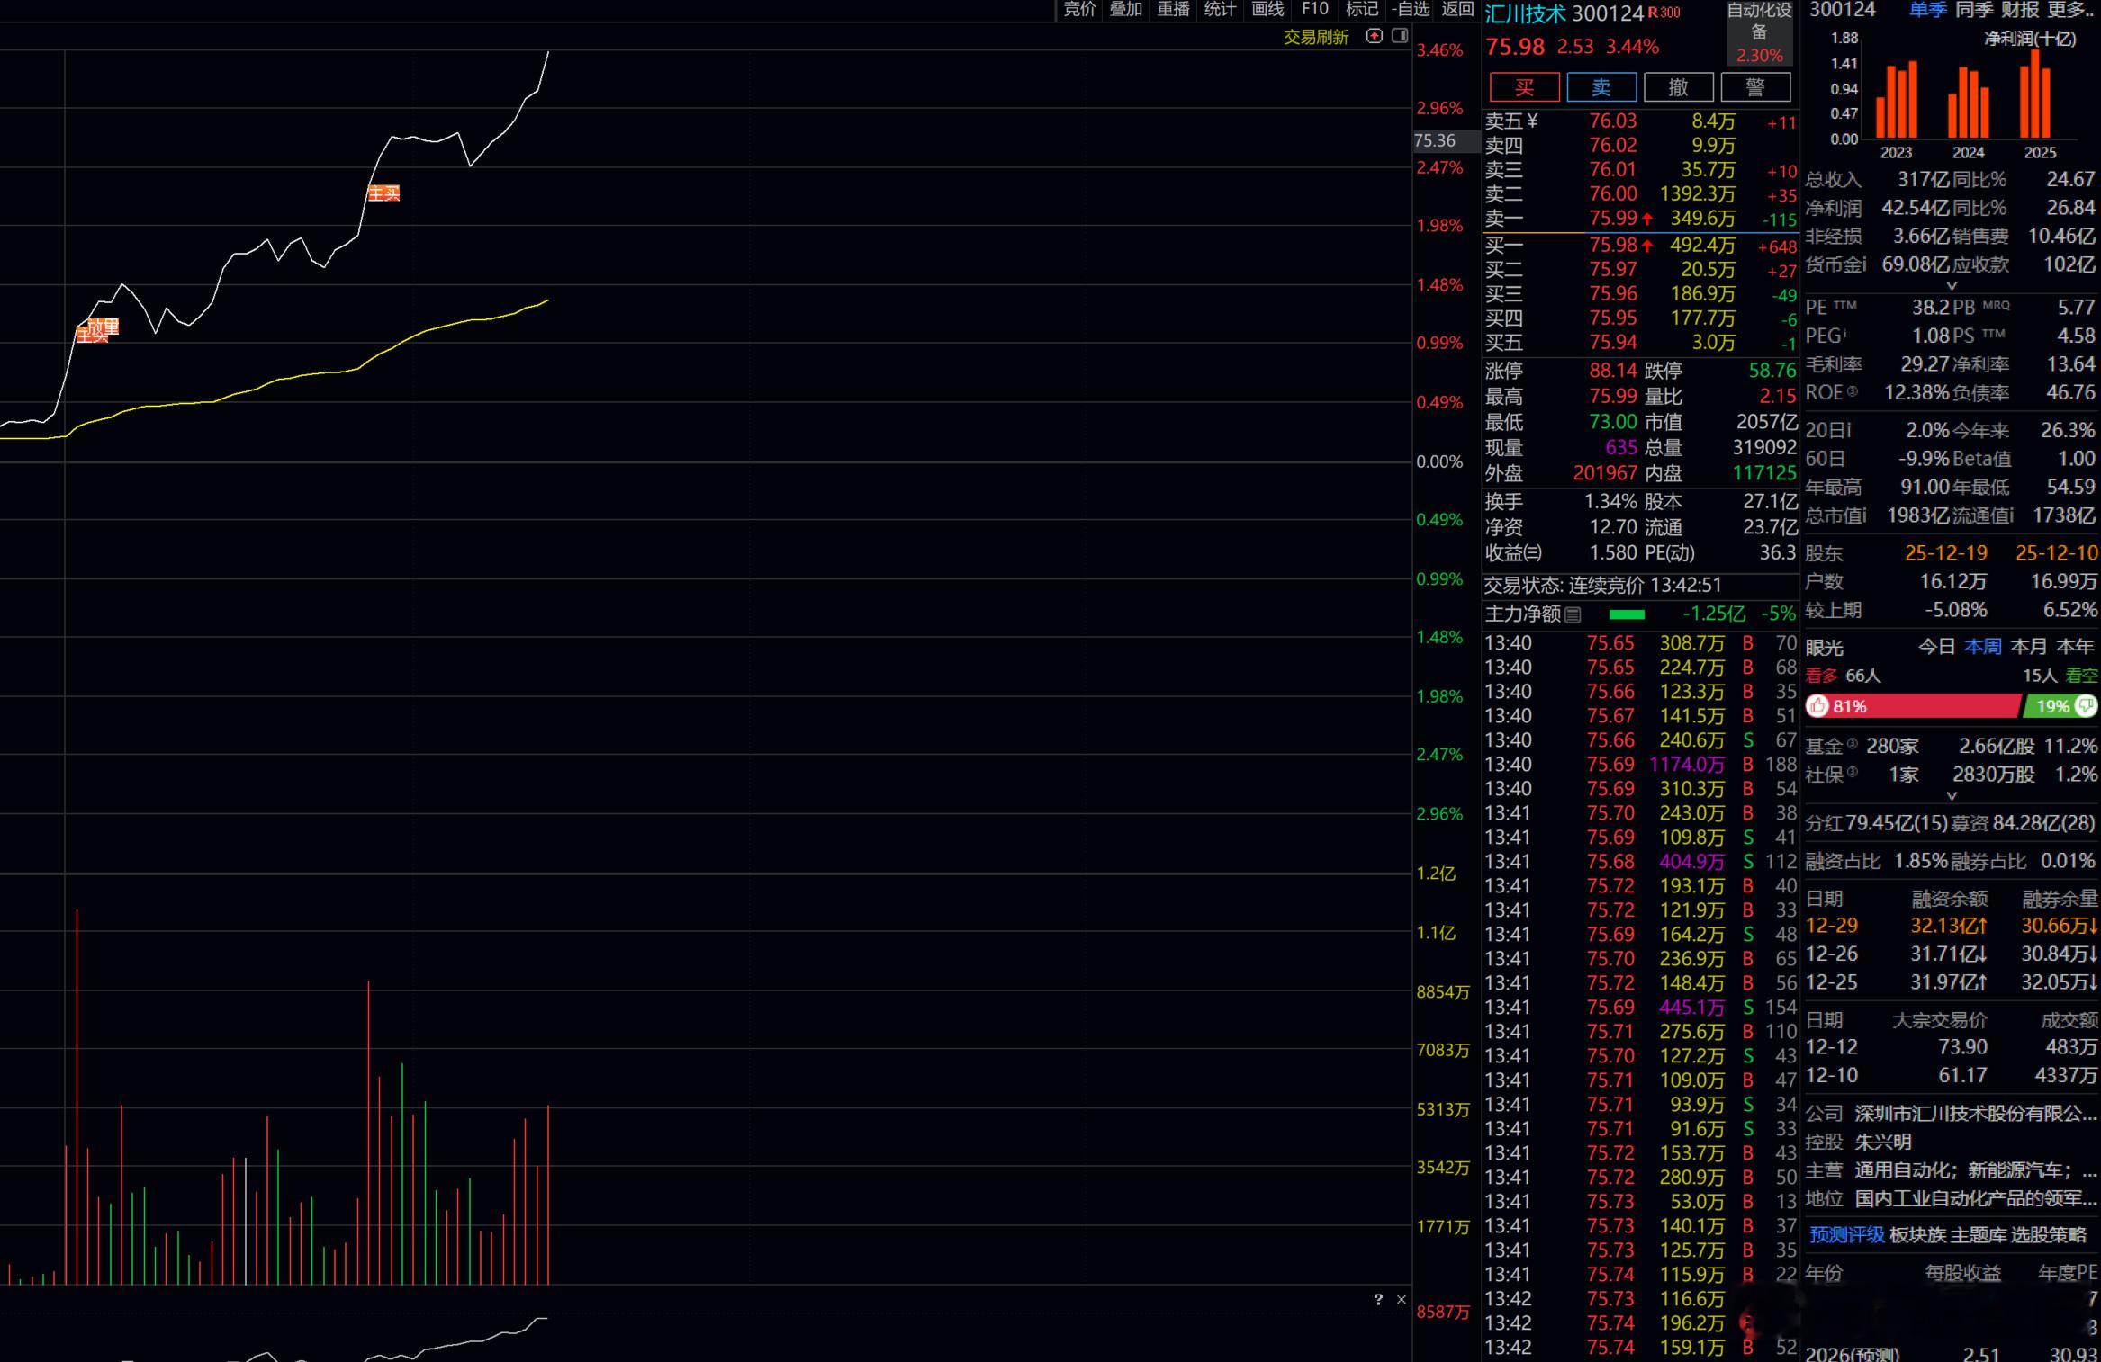The image size is (2101, 1362).
Task: Click the question mark help icon
Action: (1378, 1299)
